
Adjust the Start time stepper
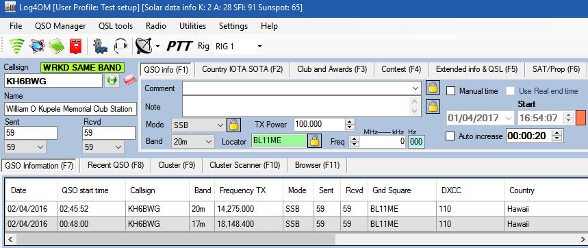[x=569, y=118]
